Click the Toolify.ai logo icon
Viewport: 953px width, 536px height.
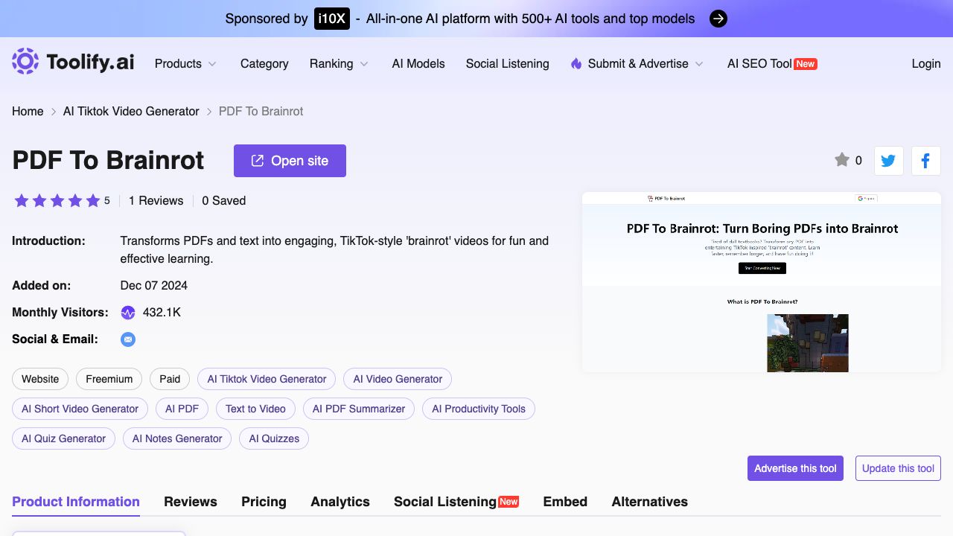[25, 62]
